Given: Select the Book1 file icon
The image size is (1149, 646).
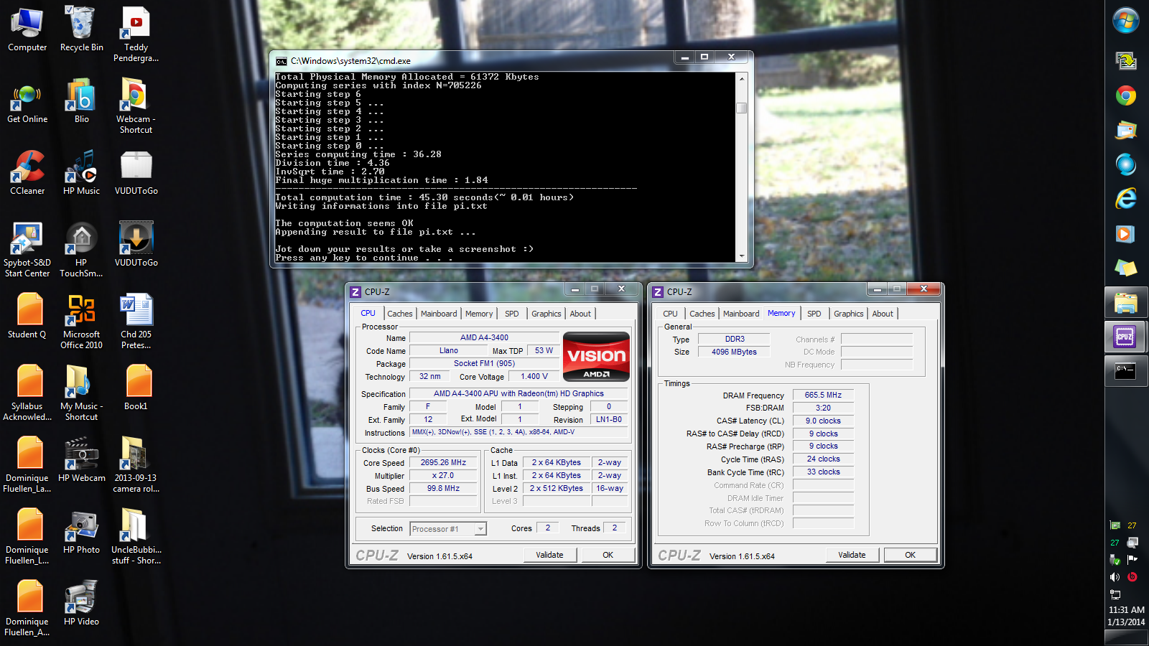Looking at the screenshot, I should pos(136,388).
